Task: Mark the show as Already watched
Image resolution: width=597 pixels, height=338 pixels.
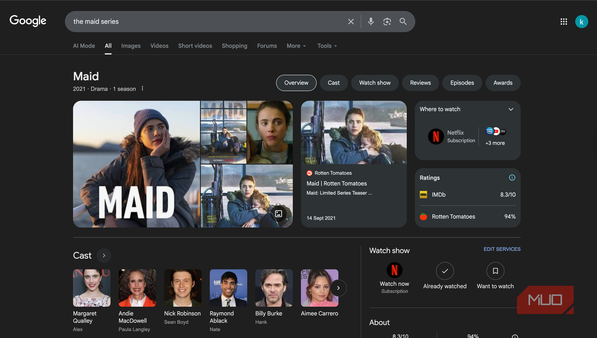Action: [445, 276]
